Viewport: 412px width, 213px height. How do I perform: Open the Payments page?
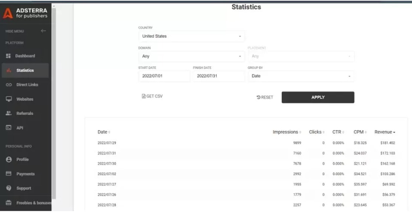pos(25,173)
